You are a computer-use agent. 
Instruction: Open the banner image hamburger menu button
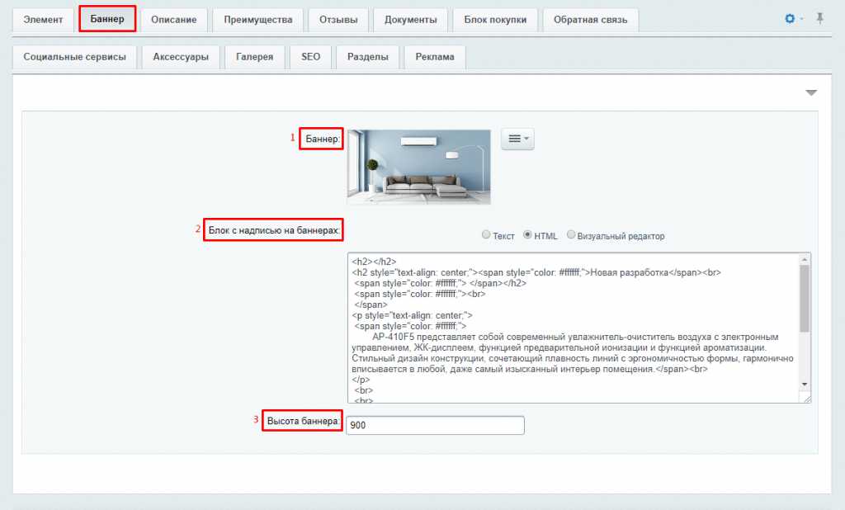coord(517,139)
